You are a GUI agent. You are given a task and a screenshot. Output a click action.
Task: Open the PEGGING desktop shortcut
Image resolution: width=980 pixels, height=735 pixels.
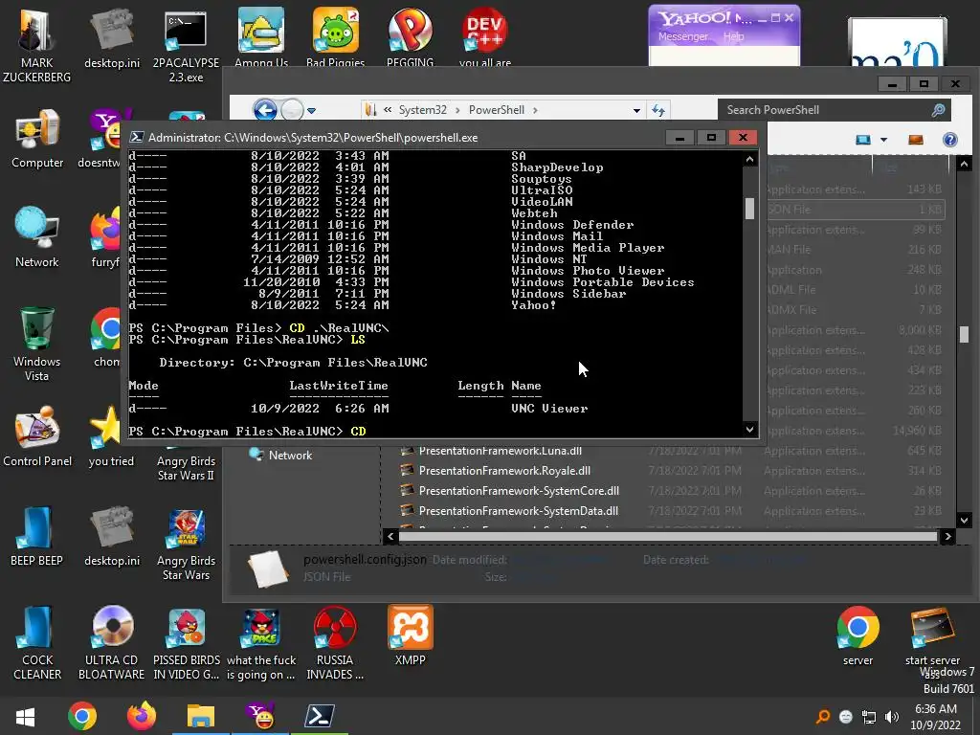(x=410, y=37)
